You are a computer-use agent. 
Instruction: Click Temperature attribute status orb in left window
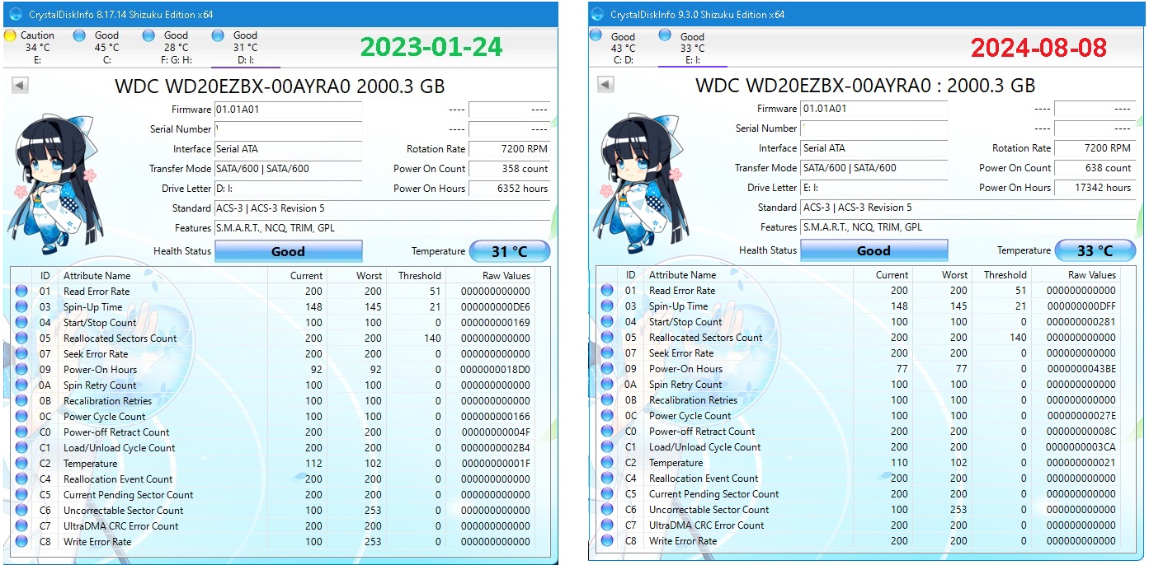tap(21, 464)
